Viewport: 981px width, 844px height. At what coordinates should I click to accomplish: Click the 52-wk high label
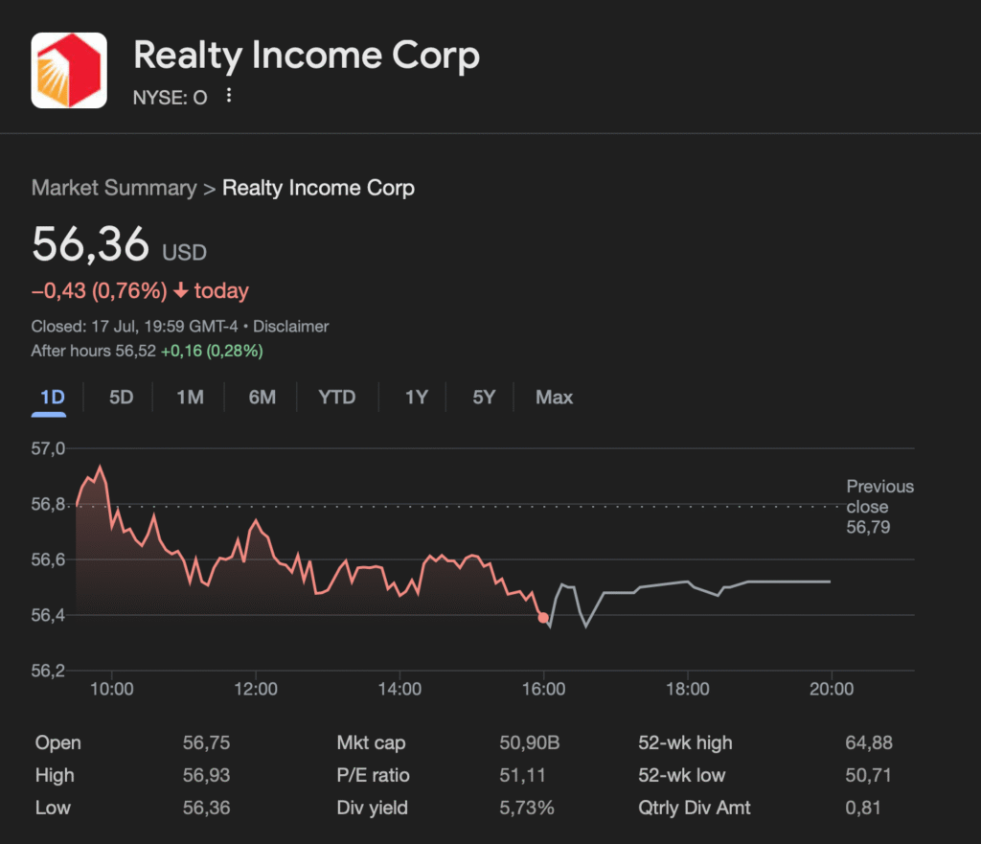click(x=685, y=742)
